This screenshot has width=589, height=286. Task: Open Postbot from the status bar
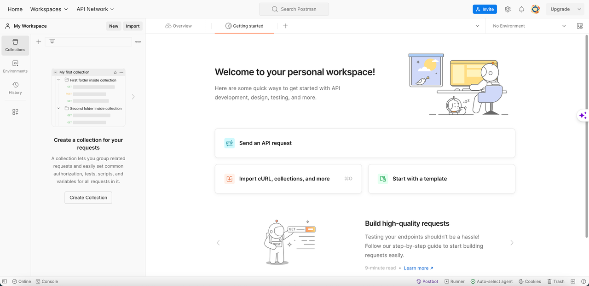pyautogui.click(x=427, y=281)
